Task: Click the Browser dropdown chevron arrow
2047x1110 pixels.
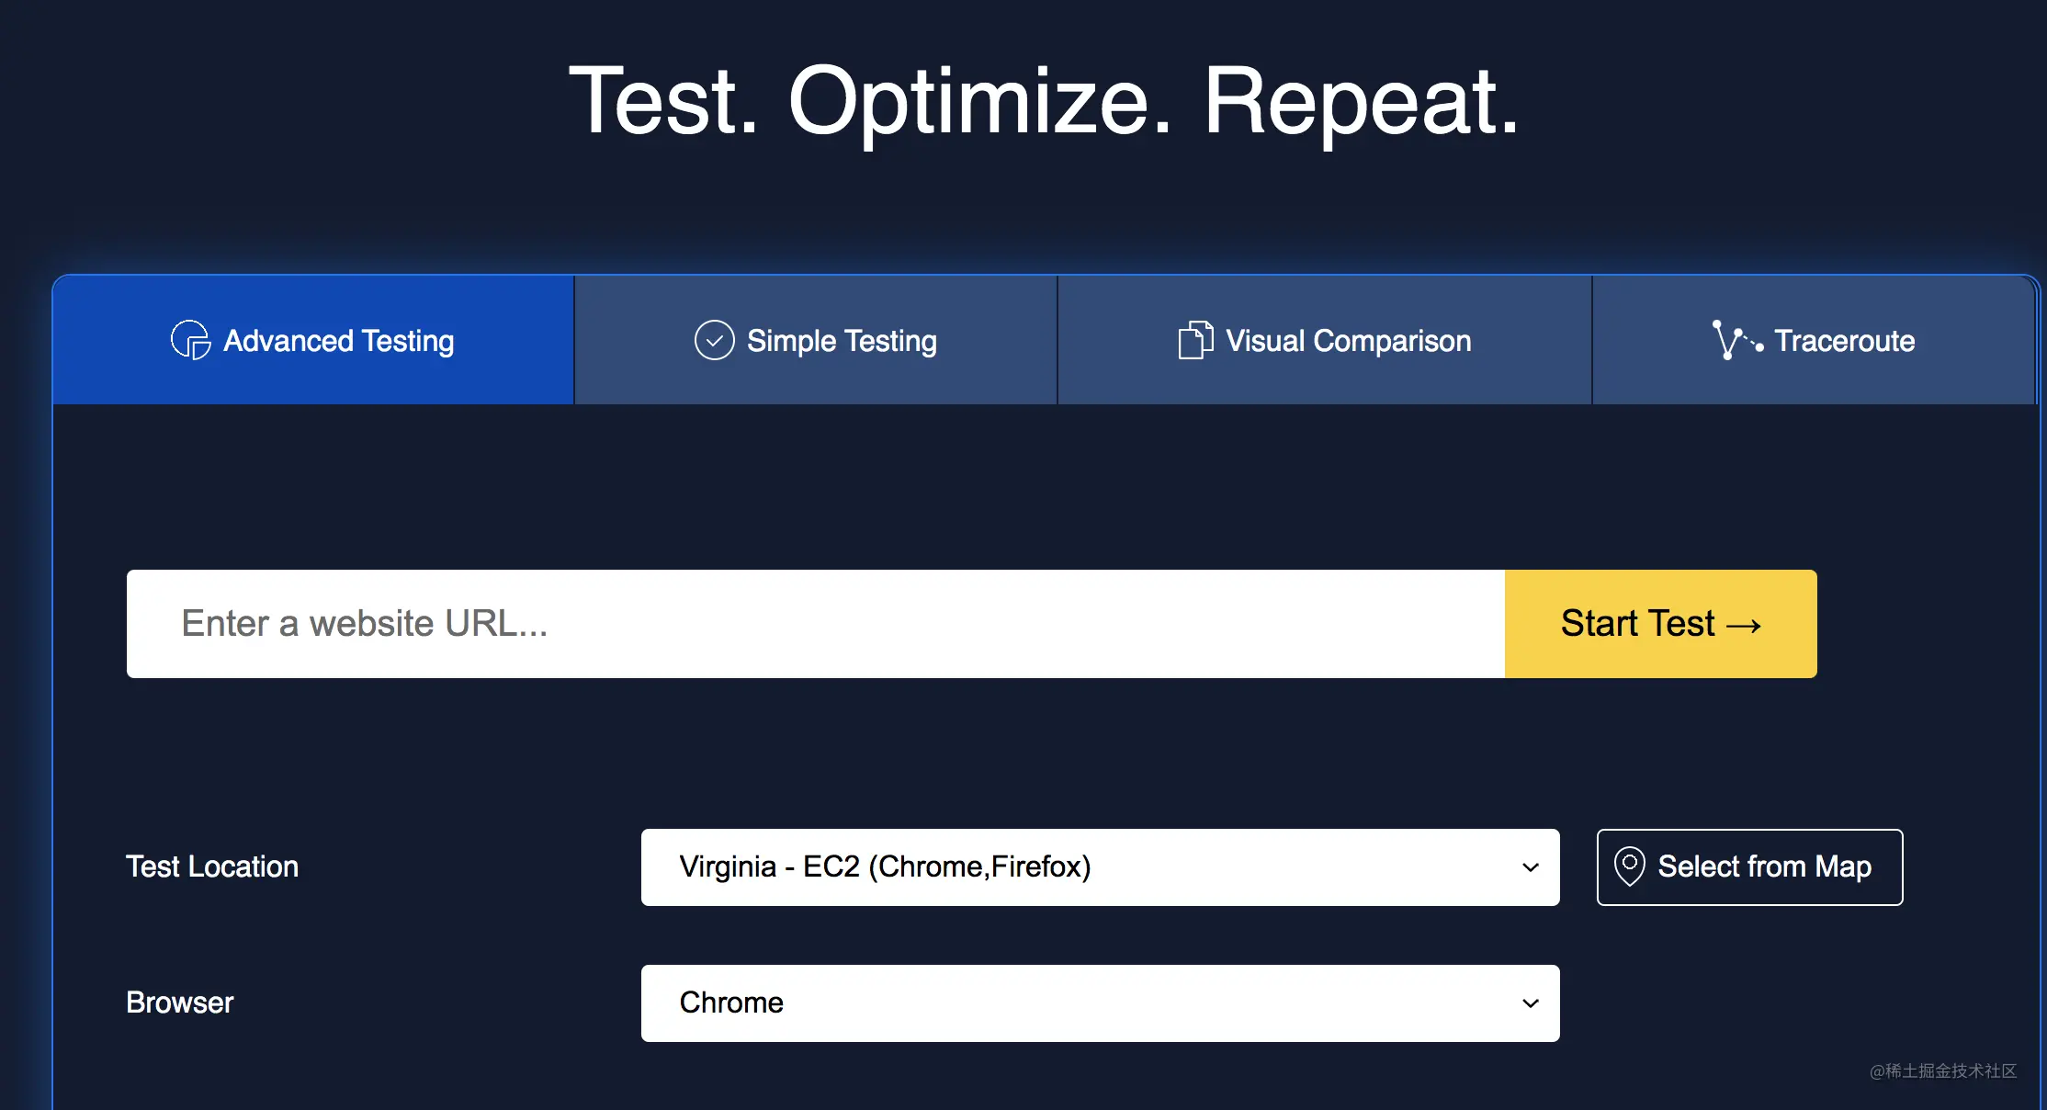Action: pyautogui.click(x=1531, y=1003)
